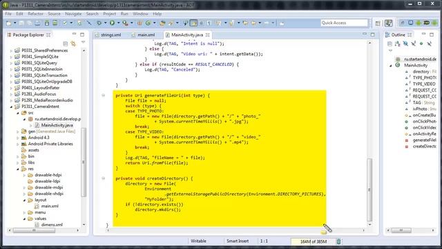Switch to the strings.xml tab
The width and height of the screenshot is (442, 249).
(x=110, y=35)
